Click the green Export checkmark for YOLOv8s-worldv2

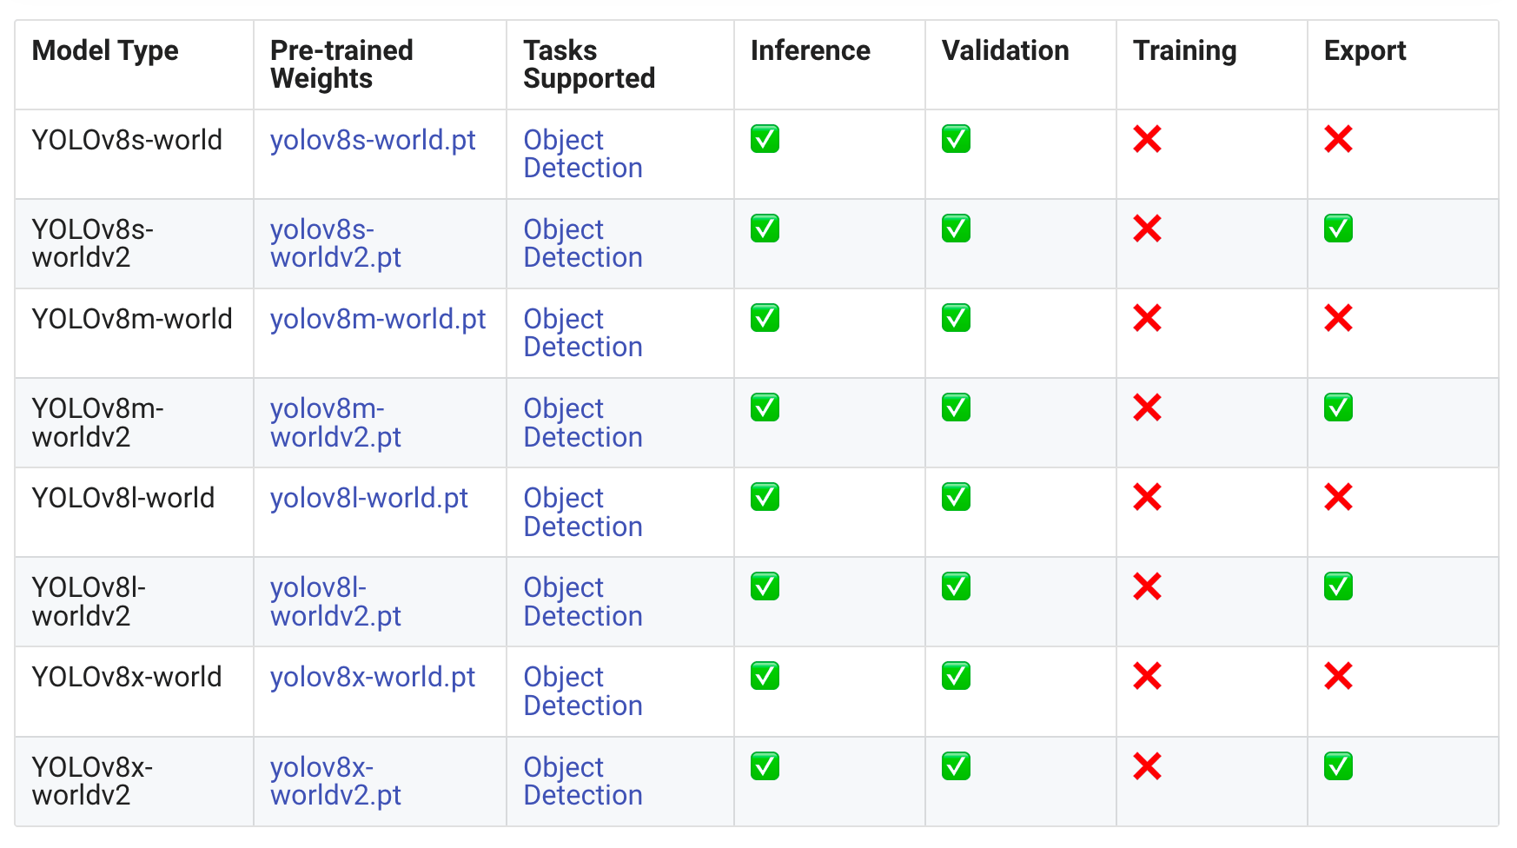coord(1338,229)
